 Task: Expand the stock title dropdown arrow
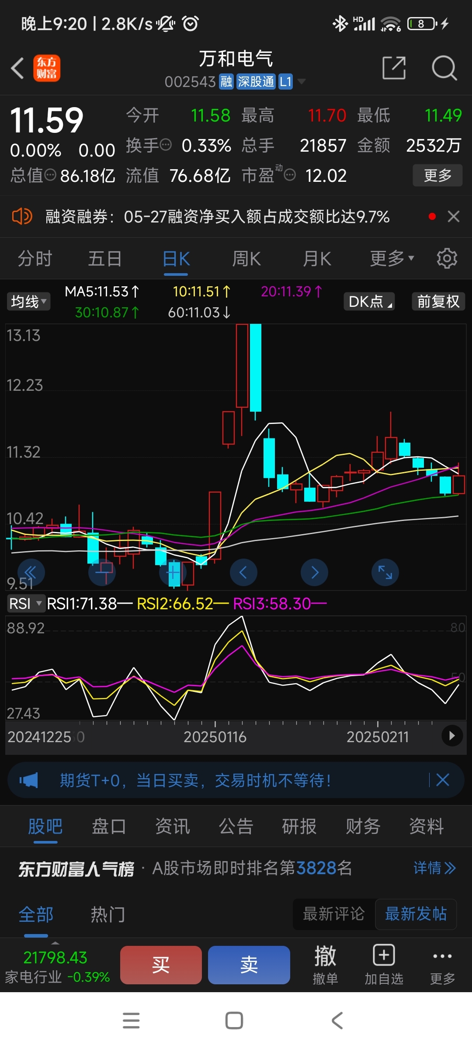tap(302, 81)
